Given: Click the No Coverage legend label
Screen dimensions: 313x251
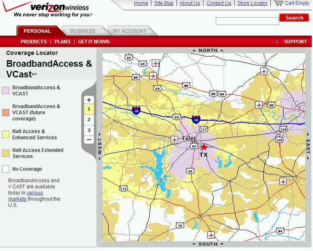Looking at the screenshot, I should [x=27, y=169].
